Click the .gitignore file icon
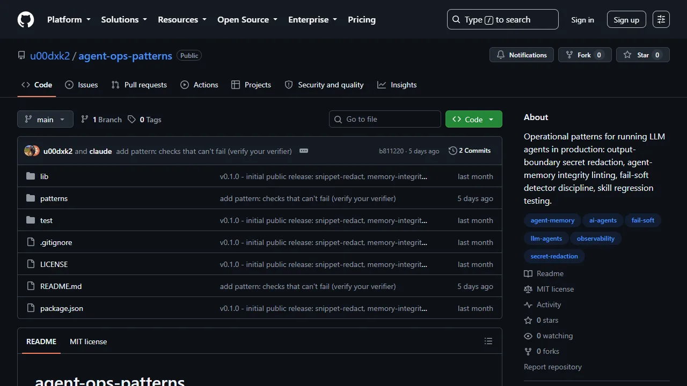 point(31,242)
